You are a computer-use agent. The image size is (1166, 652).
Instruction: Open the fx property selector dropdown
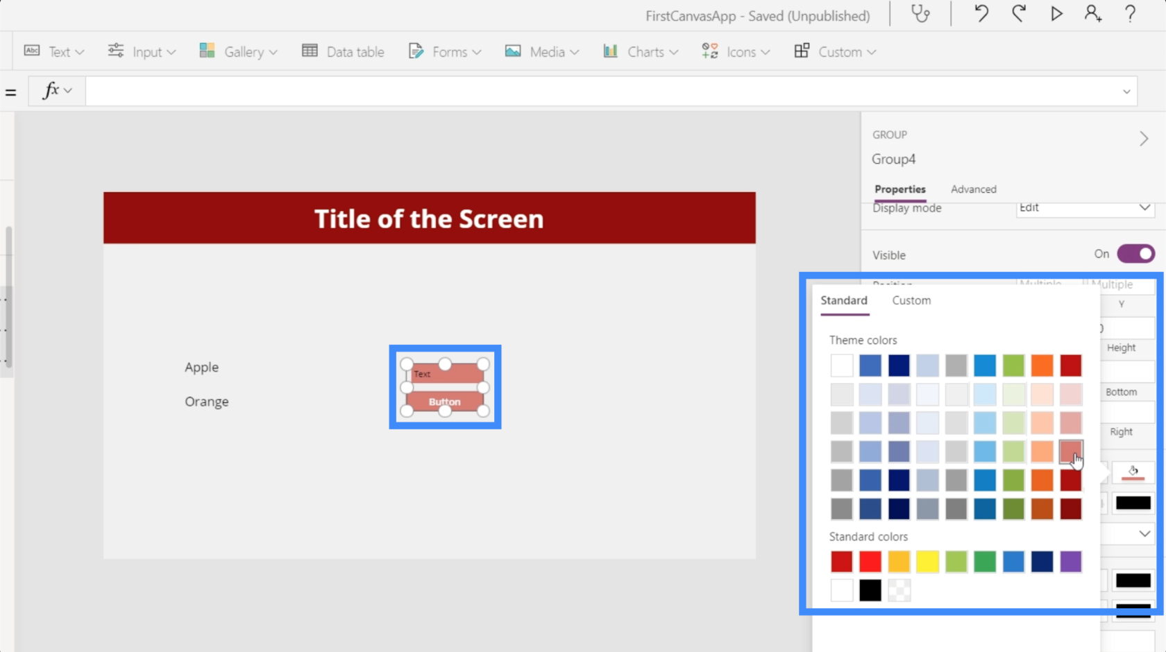[x=57, y=91]
